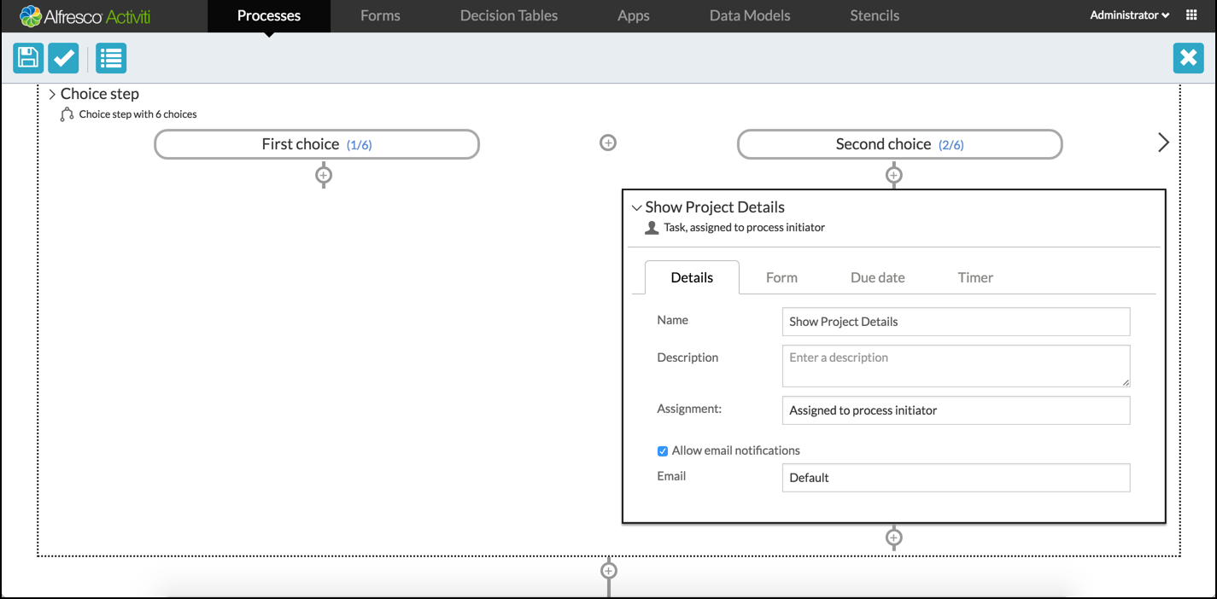Collapse the Show Project Details task
The image size is (1217, 599).
coord(636,208)
